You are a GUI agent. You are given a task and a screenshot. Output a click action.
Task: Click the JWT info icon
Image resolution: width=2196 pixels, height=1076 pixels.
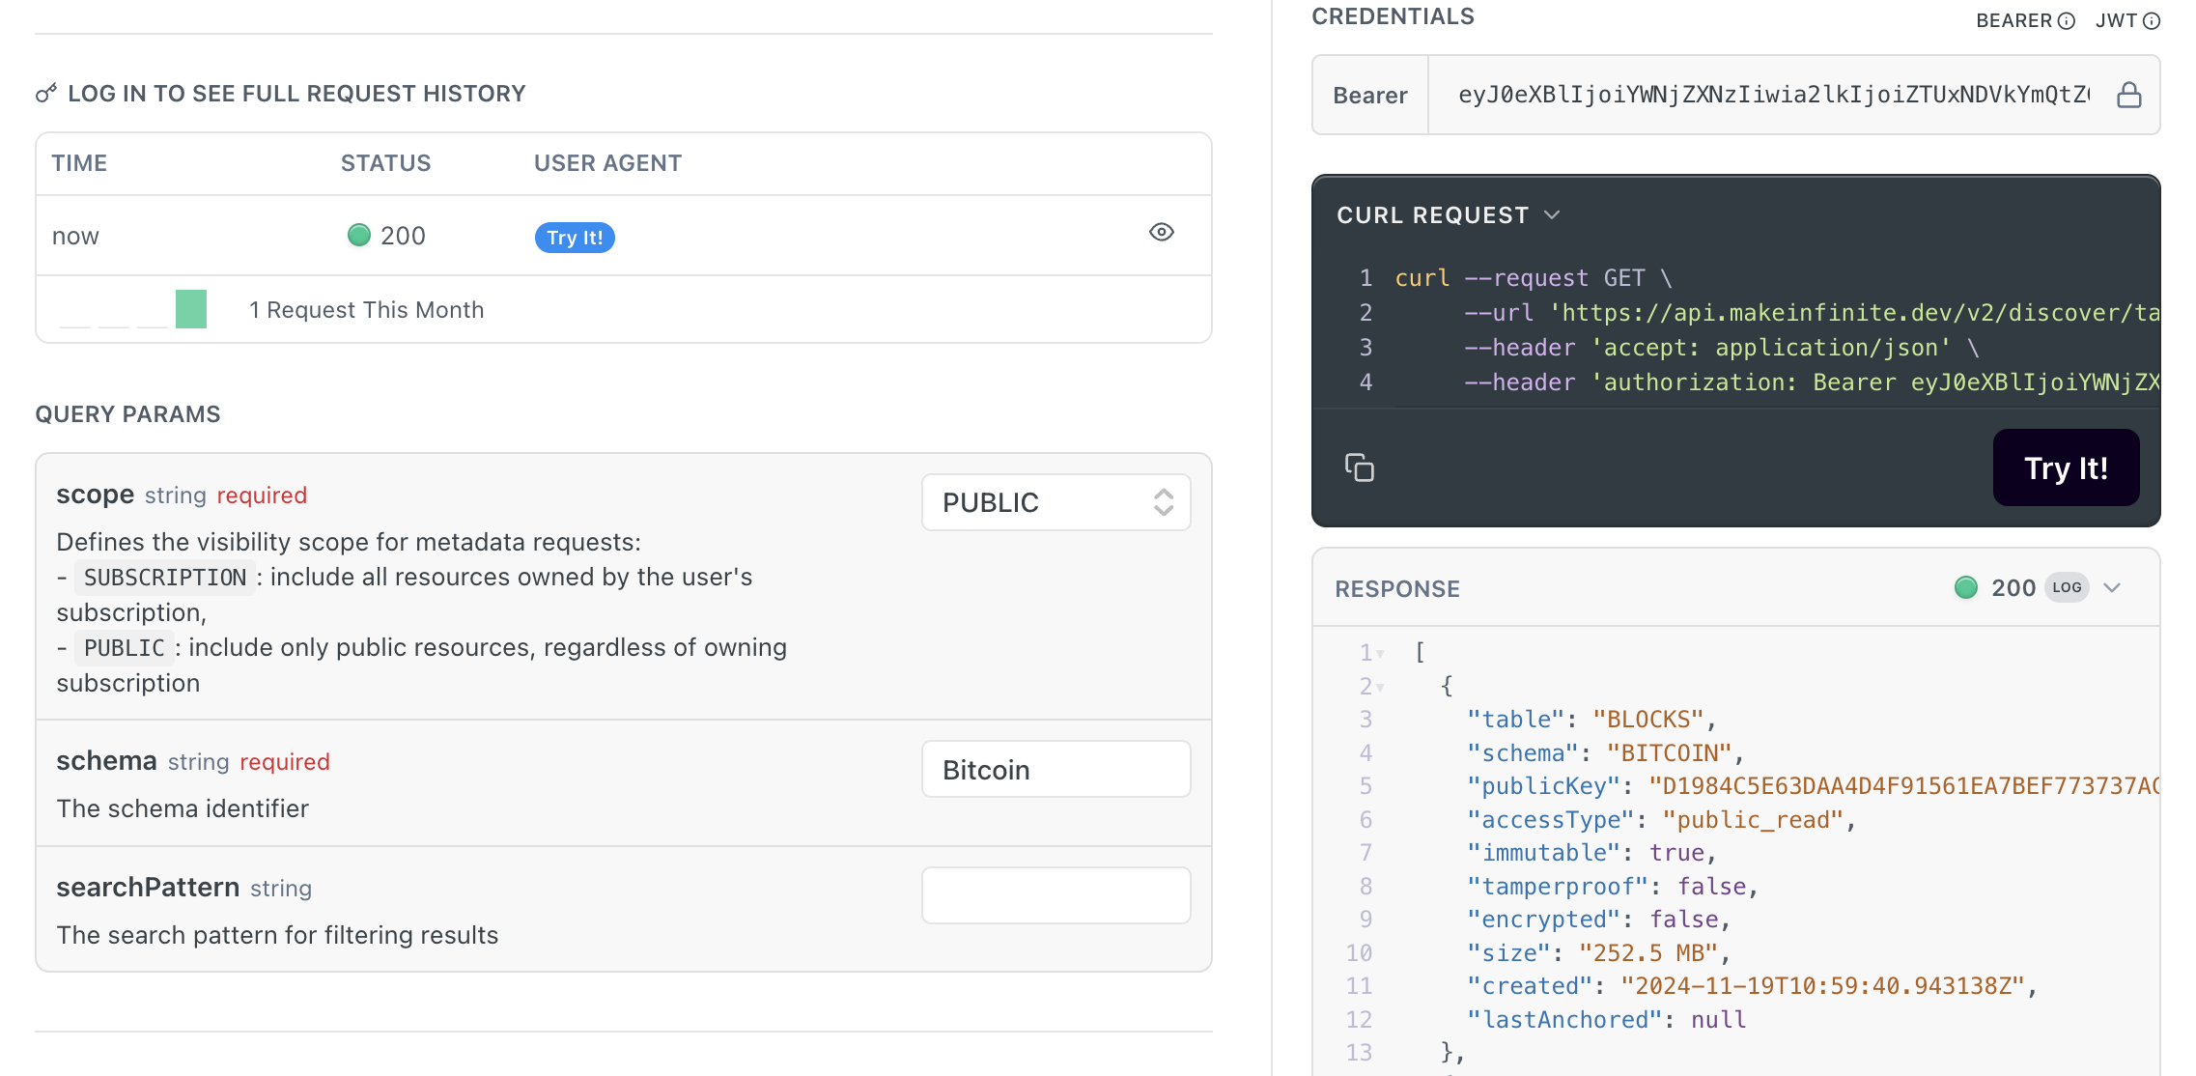pos(2152,21)
